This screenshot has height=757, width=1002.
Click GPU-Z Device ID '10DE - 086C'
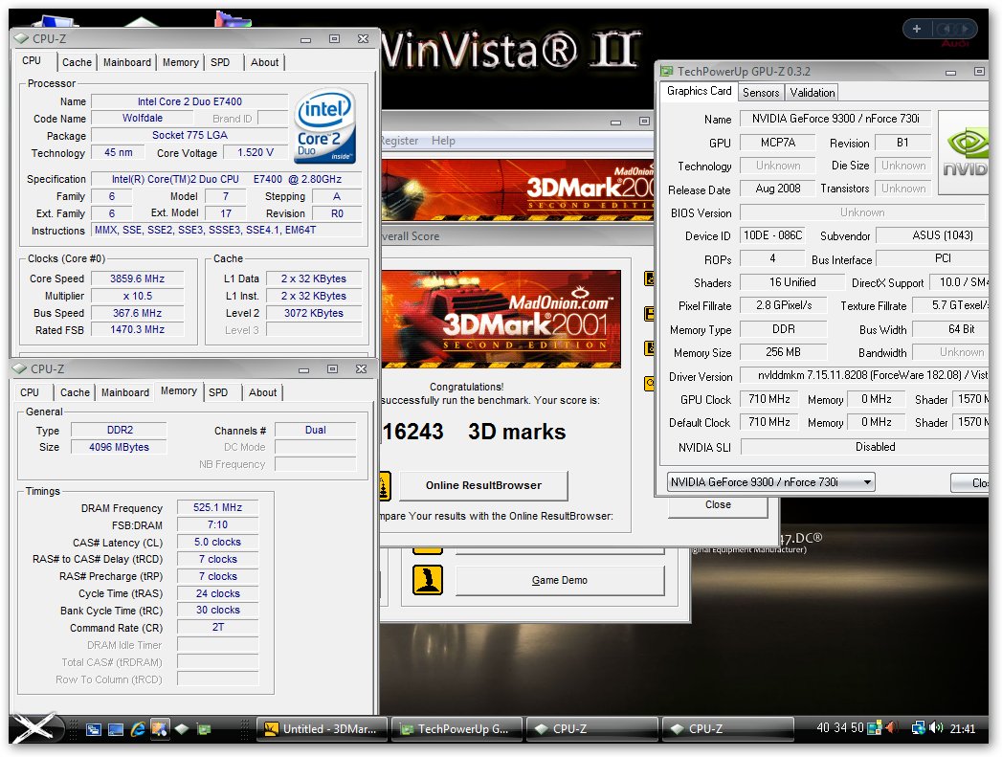click(772, 235)
